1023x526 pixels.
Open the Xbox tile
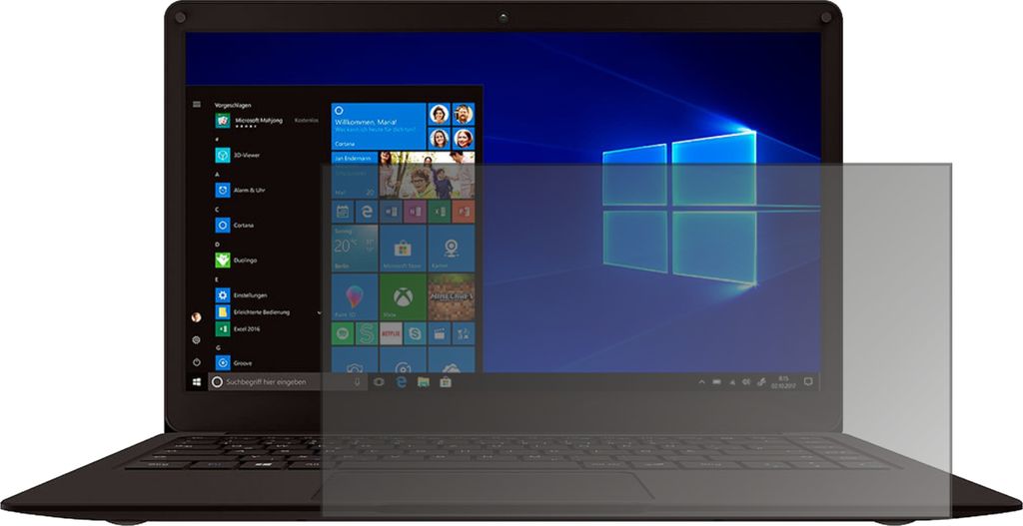[x=403, y=297]
